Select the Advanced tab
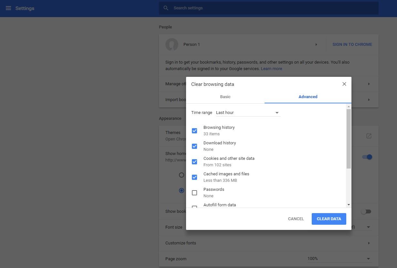 coord(308,97)
